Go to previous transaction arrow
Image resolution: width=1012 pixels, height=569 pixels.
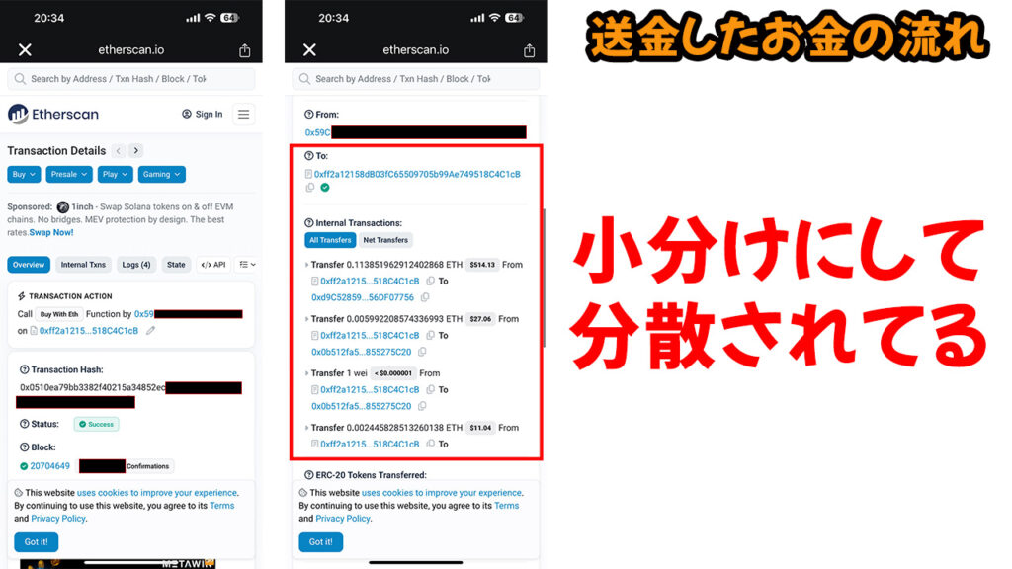(x=118, y=151)
